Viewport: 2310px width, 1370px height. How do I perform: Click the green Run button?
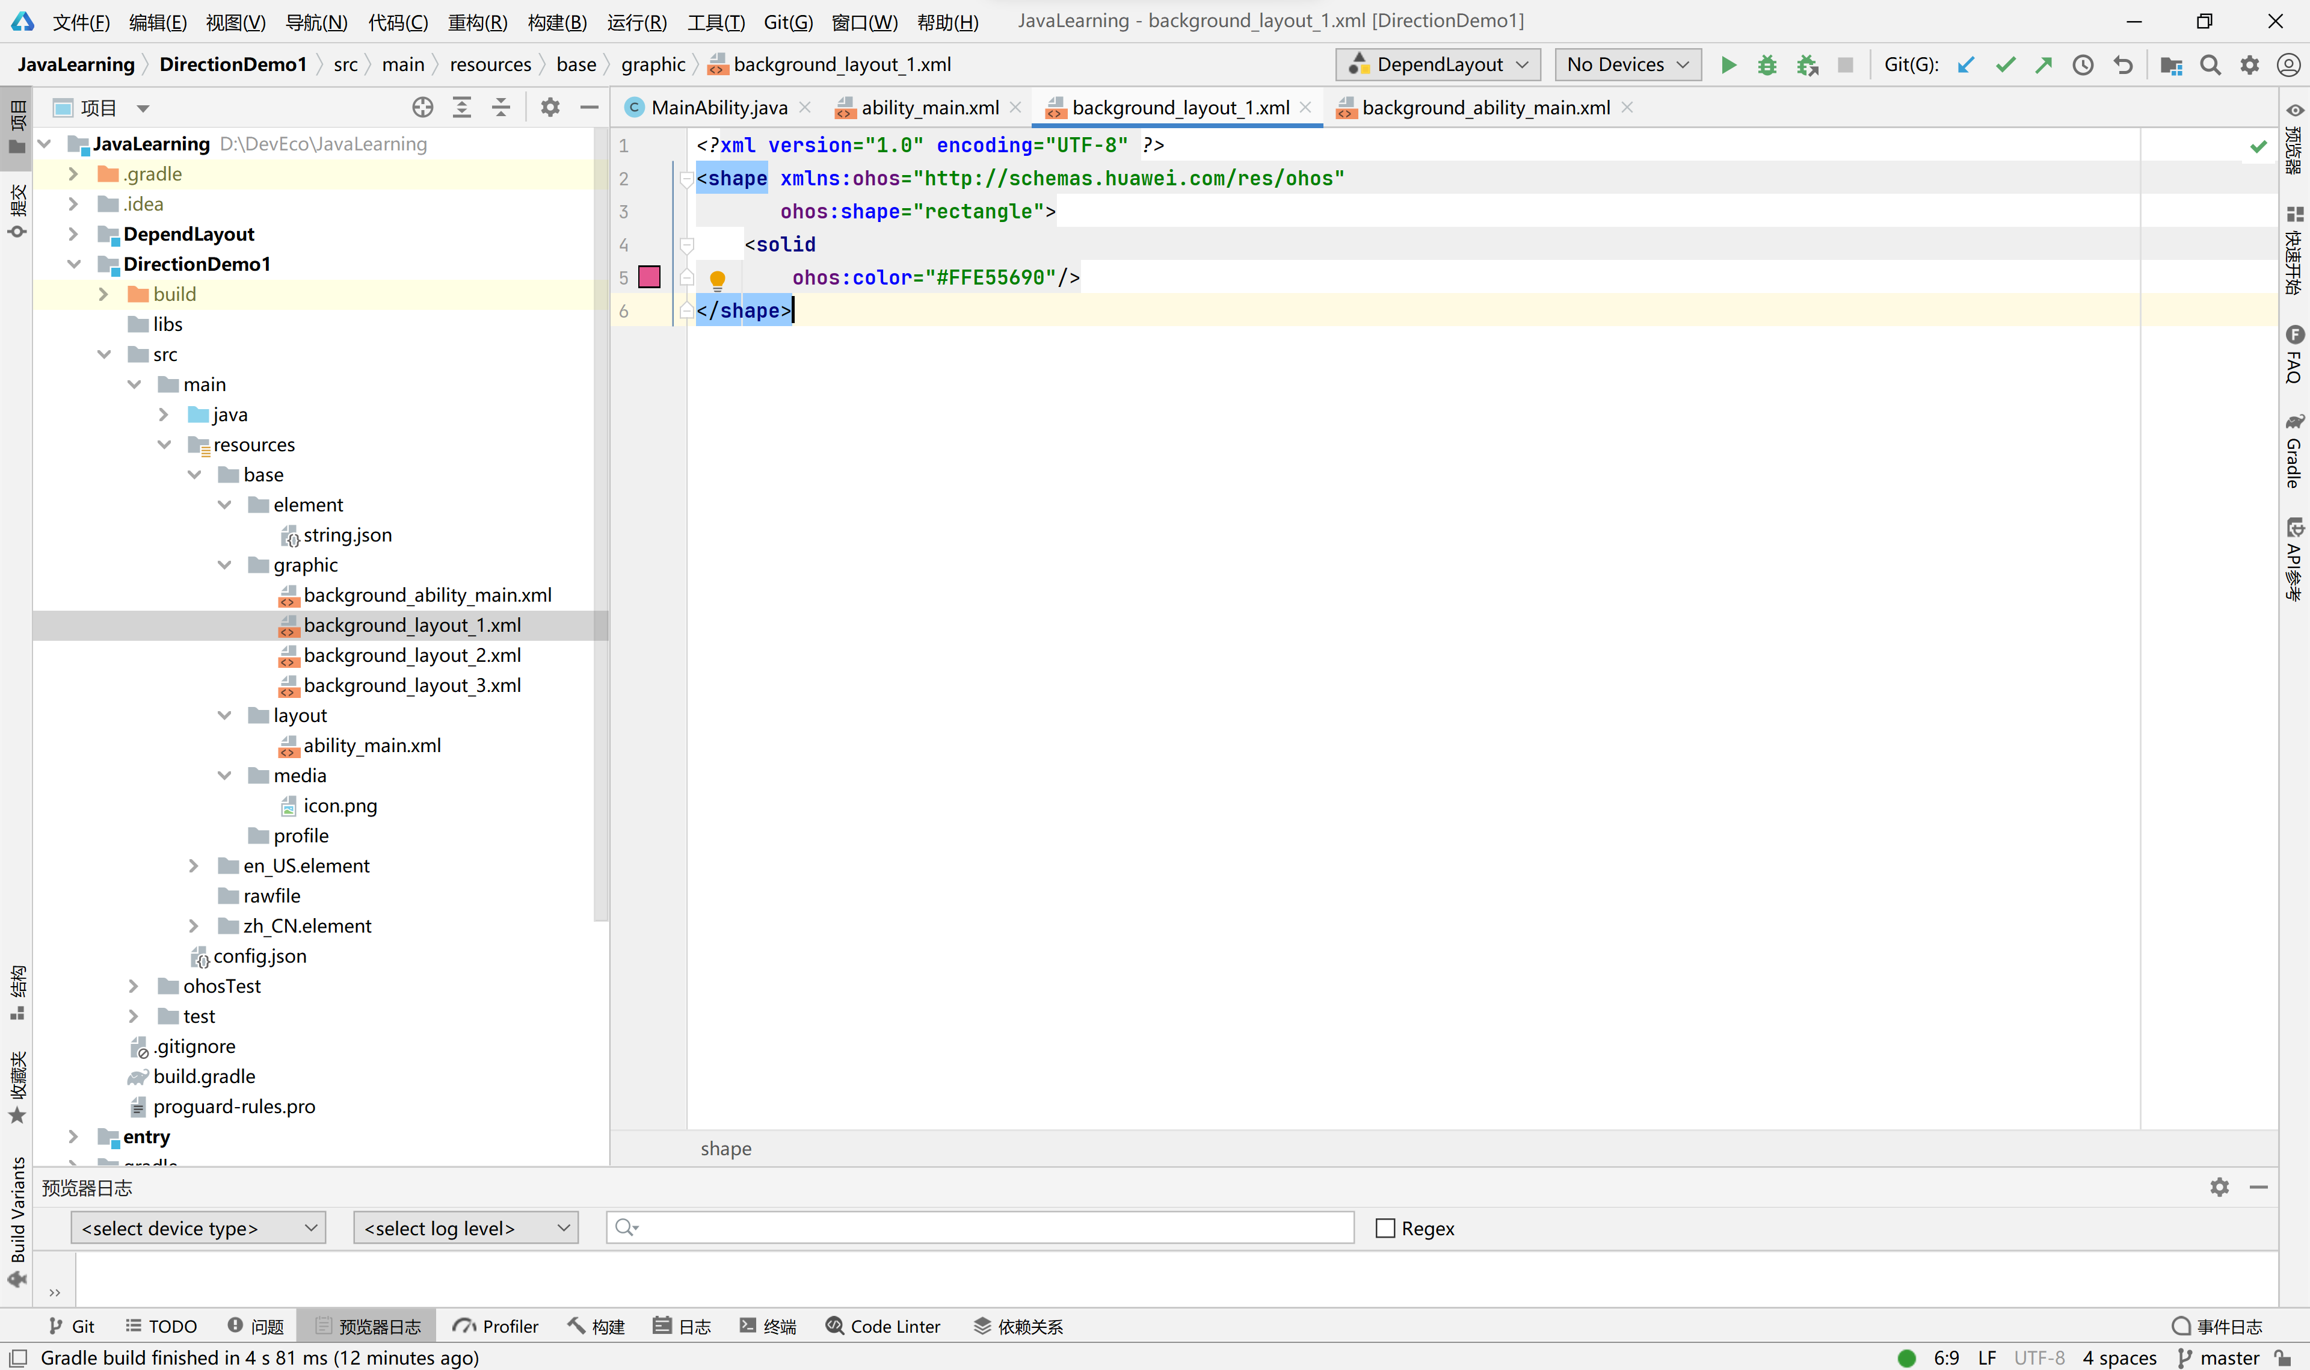[x=1728, y=64]
